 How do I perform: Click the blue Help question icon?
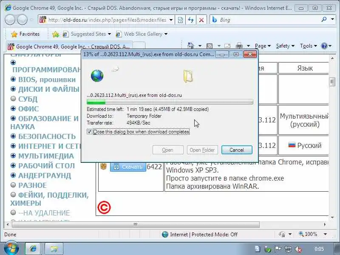(x=324, y=46)
